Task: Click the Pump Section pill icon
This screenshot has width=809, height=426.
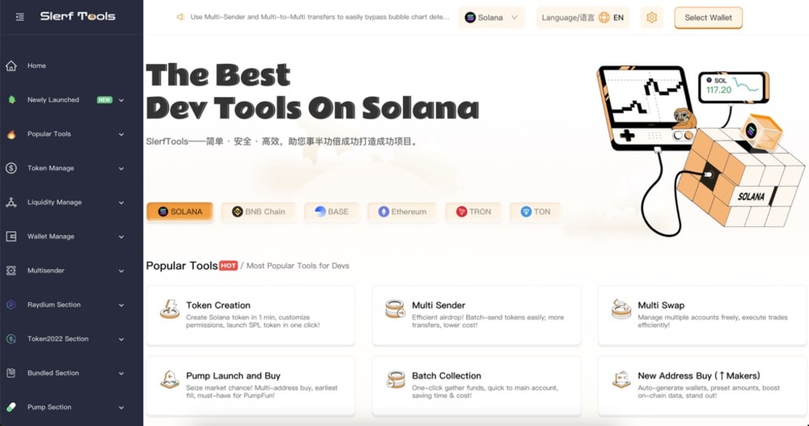Action: tap(11, 407)
